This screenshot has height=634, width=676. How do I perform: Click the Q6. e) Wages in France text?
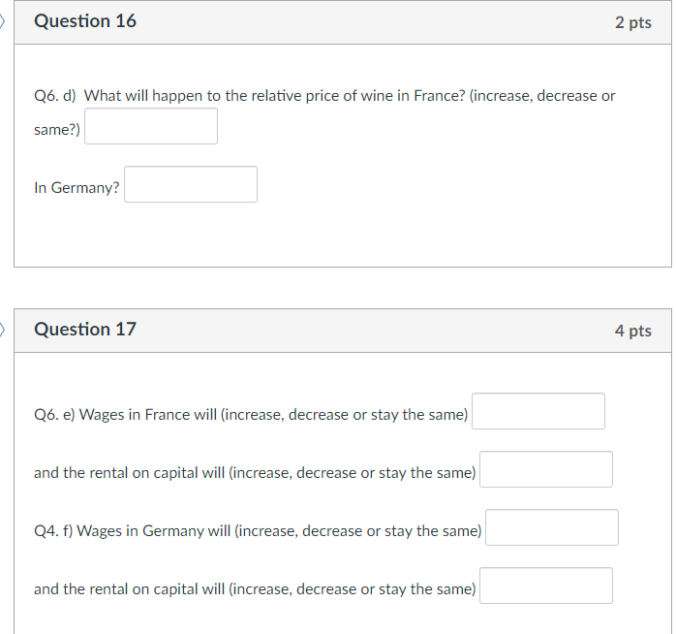click(x=251, y=415)
